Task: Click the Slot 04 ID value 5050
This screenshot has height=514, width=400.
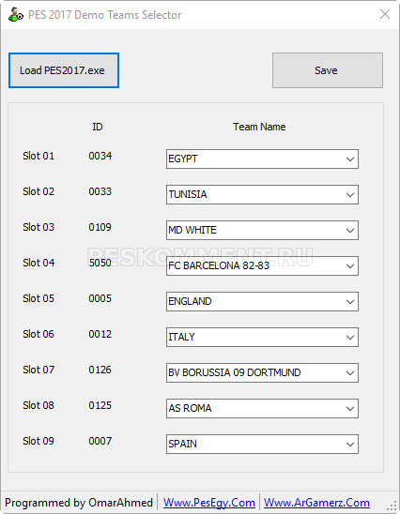Action: pyautogui.click(x=100, y=263)
